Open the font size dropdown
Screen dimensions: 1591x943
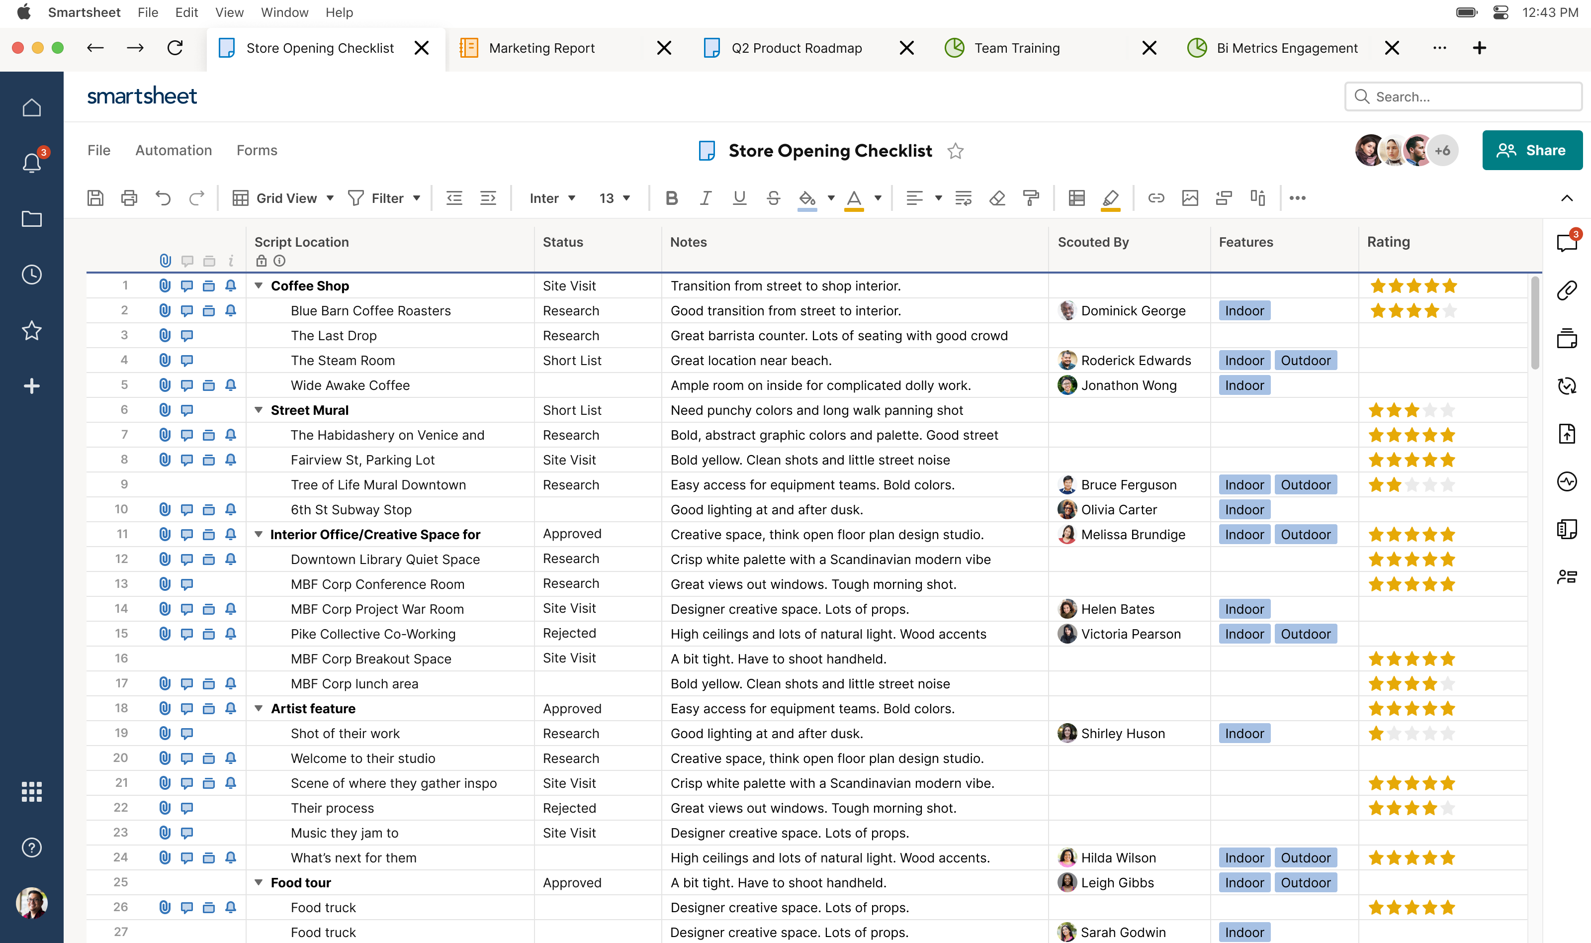pos(613,197)
